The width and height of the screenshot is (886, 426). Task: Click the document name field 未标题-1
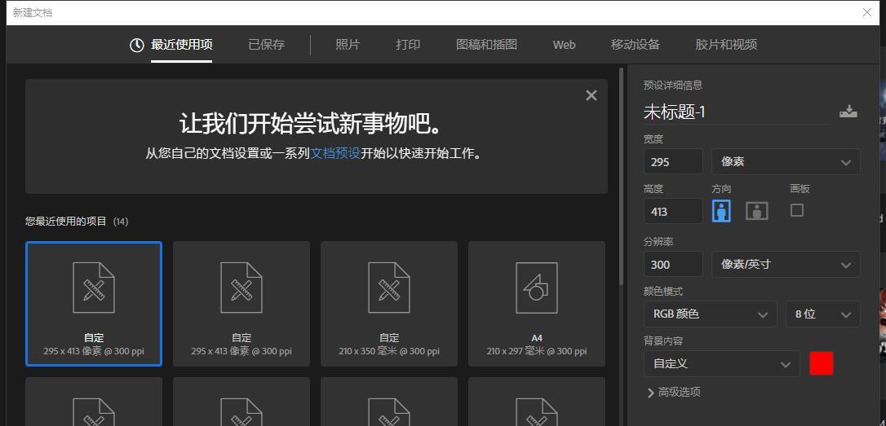click(x=738, y=112)
